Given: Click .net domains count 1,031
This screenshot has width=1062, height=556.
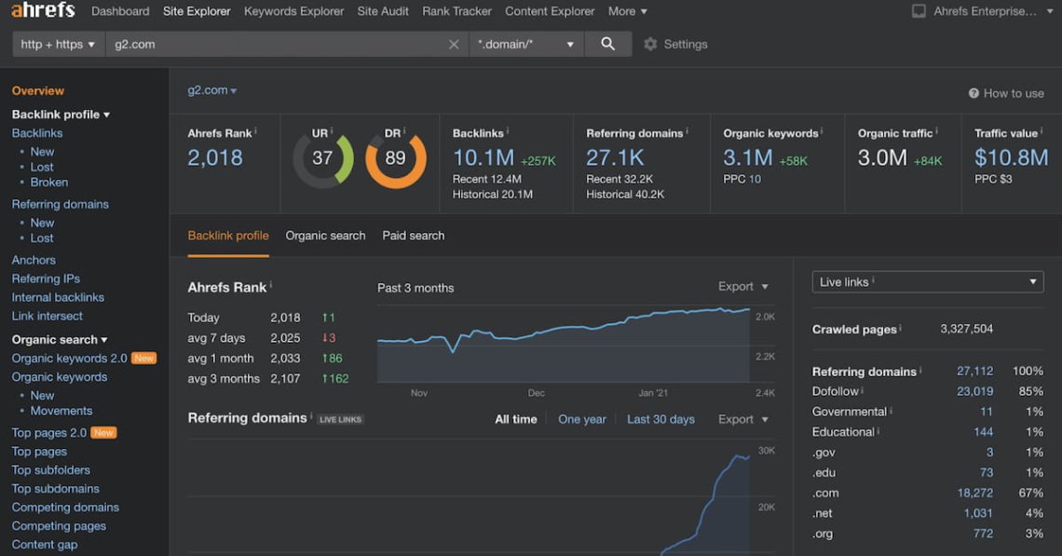Looking at the screenshot, I should click(x=978, y=513).
